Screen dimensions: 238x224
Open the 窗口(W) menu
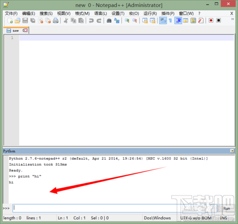click(186, 13)
